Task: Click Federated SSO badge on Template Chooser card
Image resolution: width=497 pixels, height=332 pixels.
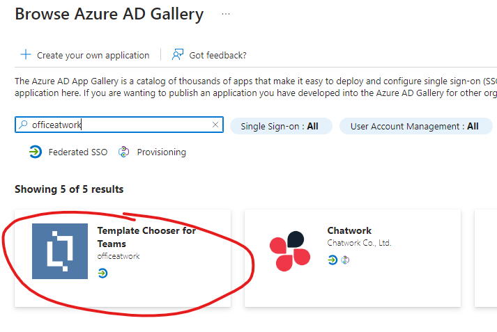Action: (x=102, y=273)
